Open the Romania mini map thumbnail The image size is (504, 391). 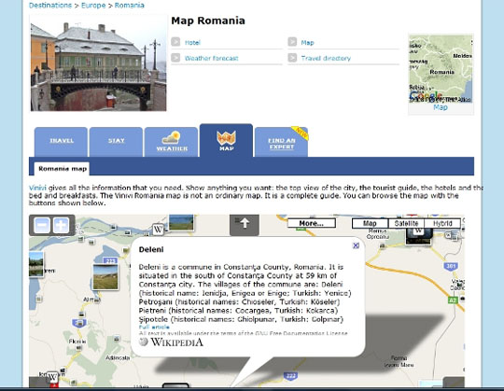point(441,69)
